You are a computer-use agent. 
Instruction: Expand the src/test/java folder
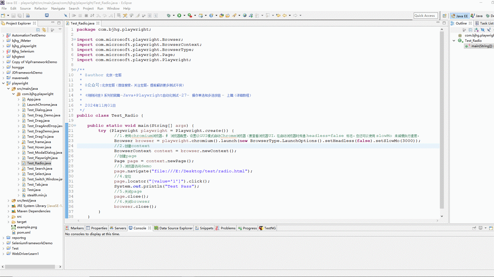tap(8, 201)
